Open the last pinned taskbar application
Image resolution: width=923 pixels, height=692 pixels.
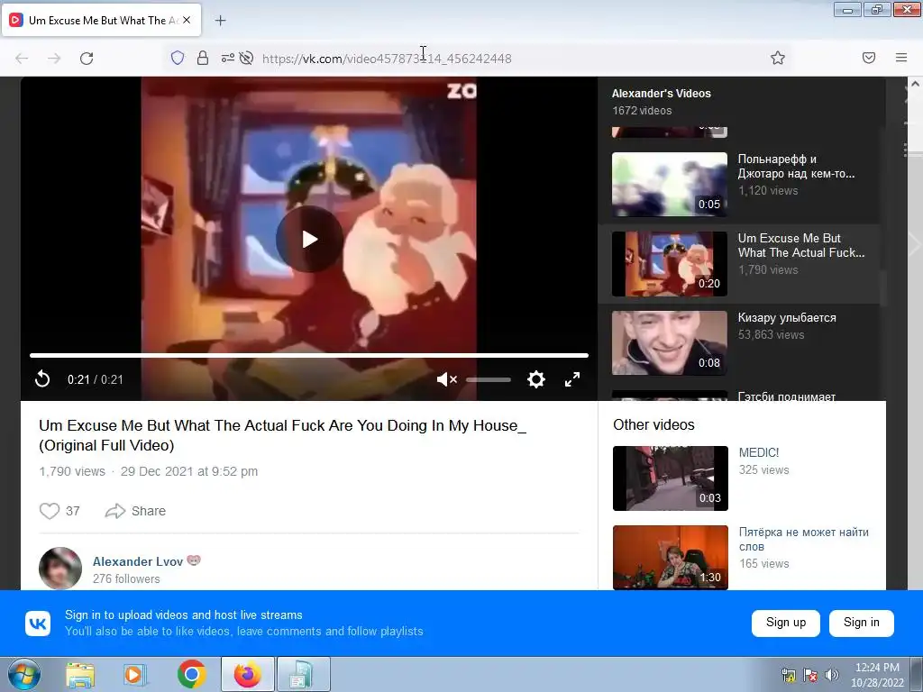303,674
